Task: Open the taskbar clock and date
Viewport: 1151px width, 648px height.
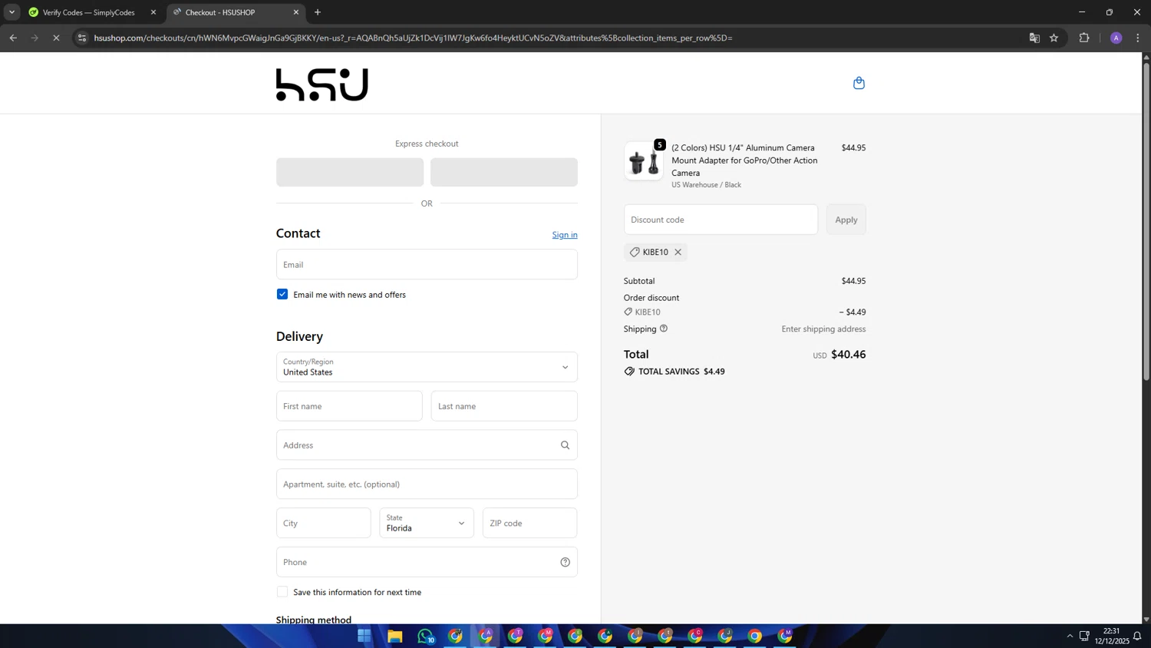Action: tap(1111, 636)
